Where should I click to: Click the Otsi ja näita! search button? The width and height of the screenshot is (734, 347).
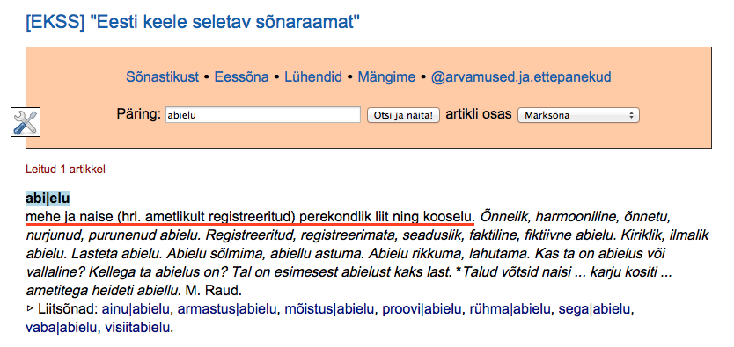(x=403, y=115)
